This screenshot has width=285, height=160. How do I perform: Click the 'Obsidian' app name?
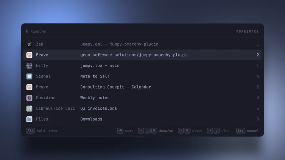(46, 98)
